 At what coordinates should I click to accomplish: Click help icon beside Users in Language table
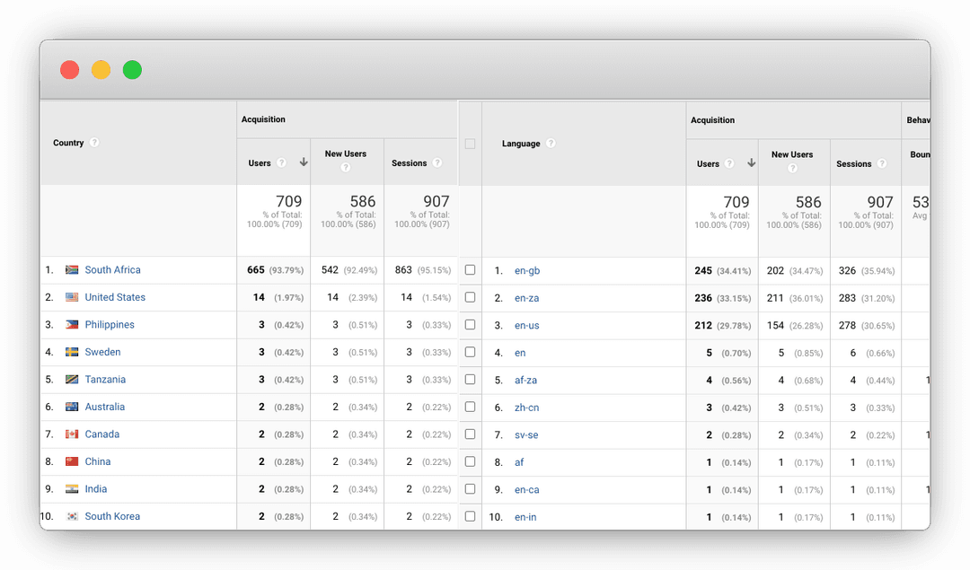(x=729, y=163)
